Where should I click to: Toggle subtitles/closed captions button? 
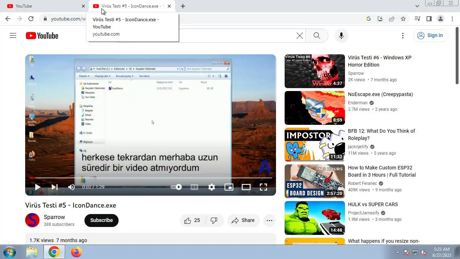194,187
